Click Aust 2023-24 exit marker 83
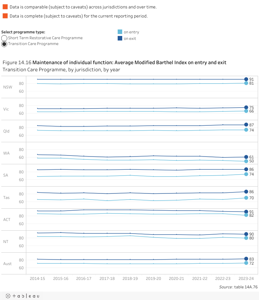This screenshot has width=259, height=300. click(246, 259)
